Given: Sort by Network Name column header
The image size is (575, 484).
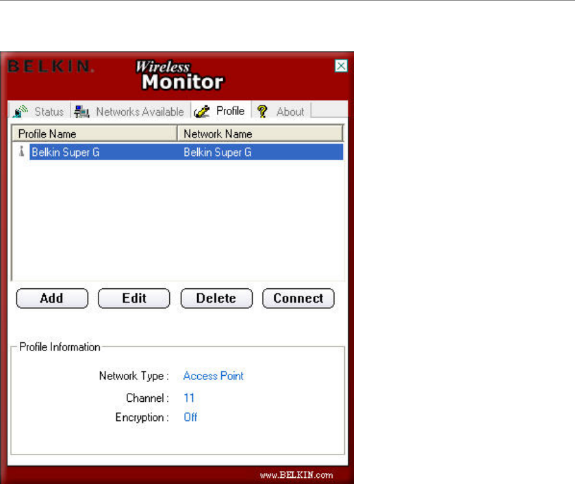Looking at the screenshot, I should pyautogui.click(x=260, y=133).
